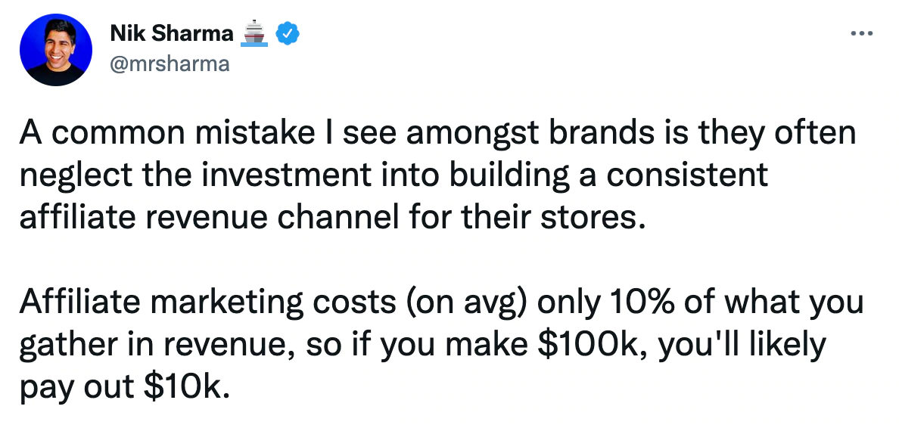Click the blue verified checkmark badge
899x428 pixels.
[289, 33]
